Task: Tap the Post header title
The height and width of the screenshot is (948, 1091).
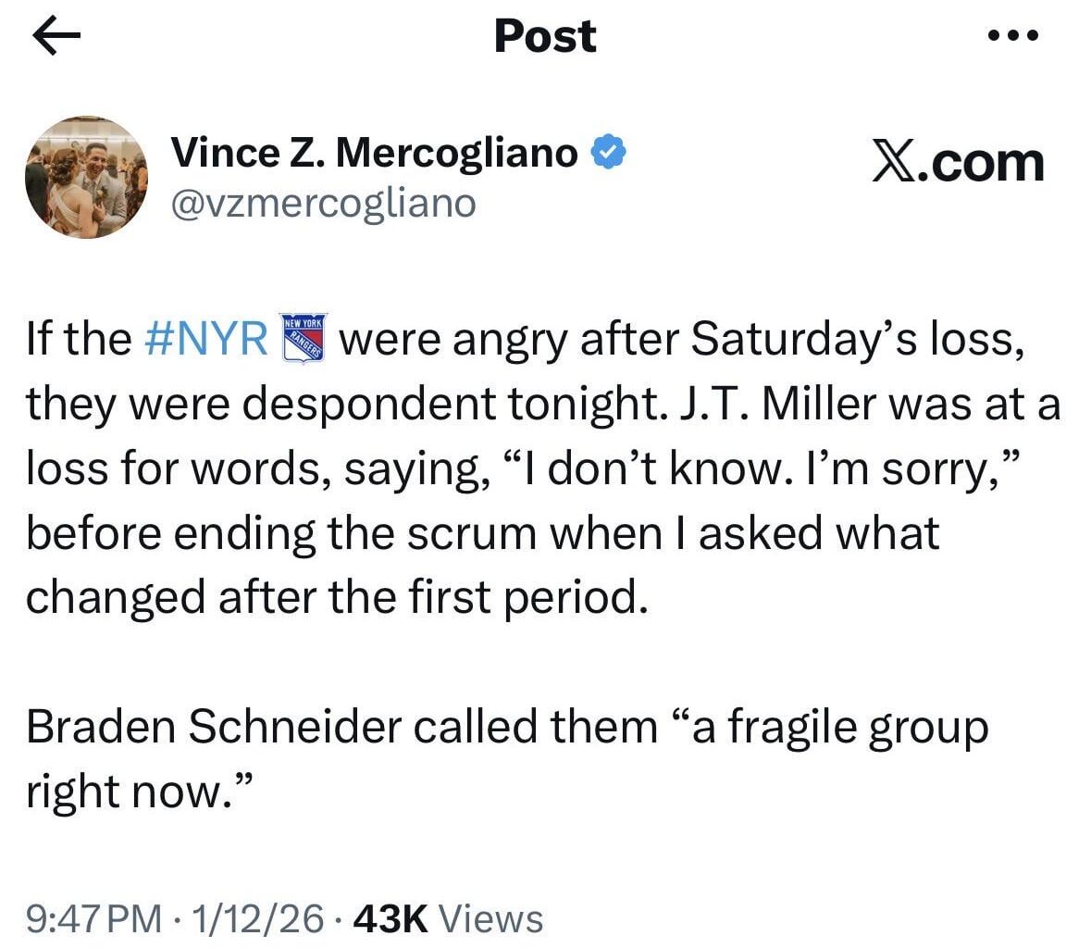Action: 545,37
